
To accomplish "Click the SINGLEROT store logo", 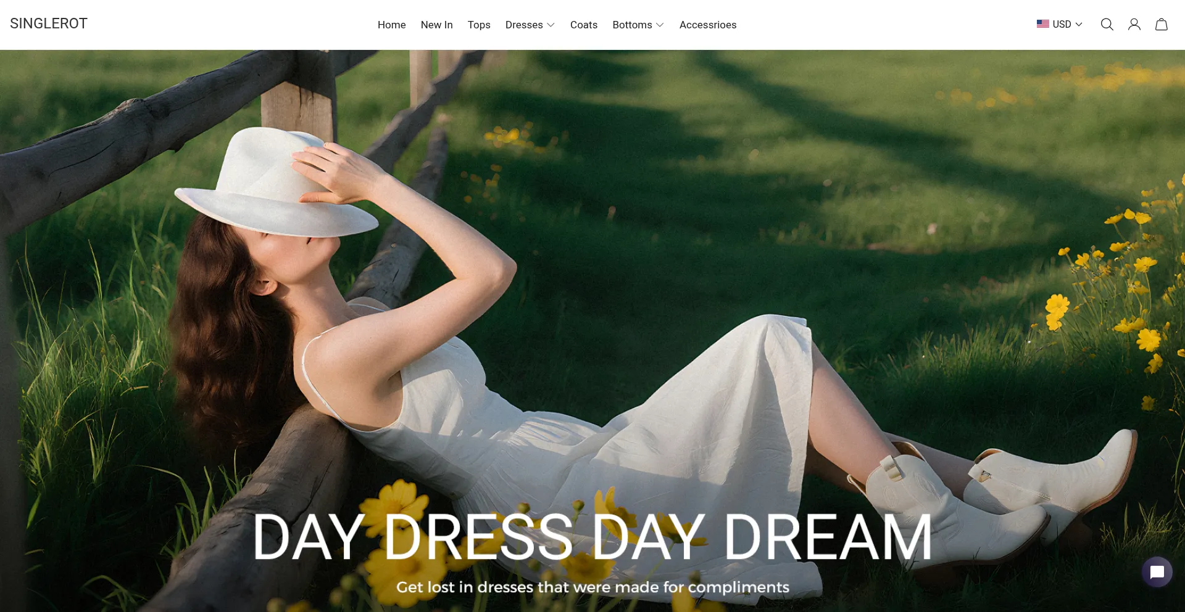I will [49, 24].
